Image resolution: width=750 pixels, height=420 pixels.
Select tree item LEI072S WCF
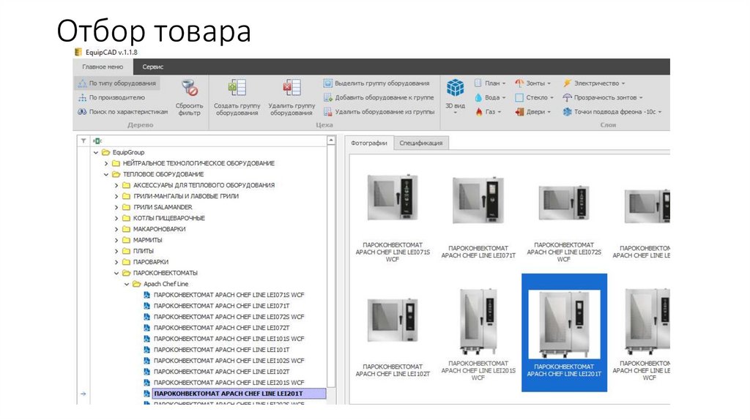pyautogui.click(x=229, y=318)
